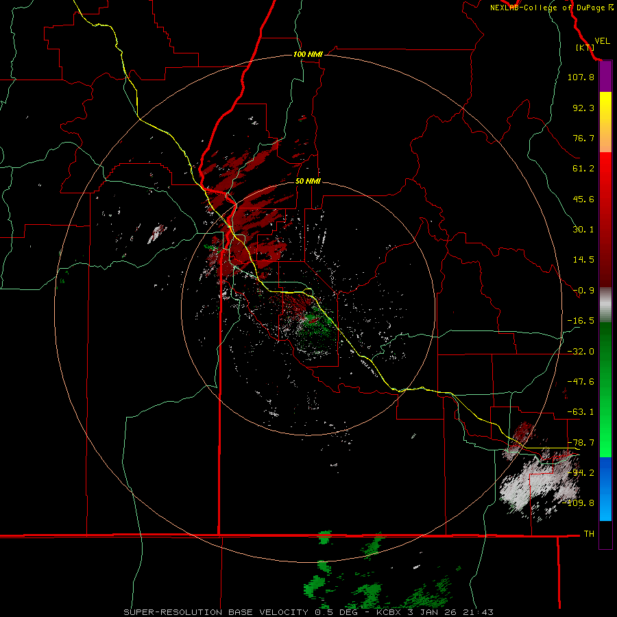Pick the blue color bar segment
Viewport: 617px width, 617px height.
(605, 489)
